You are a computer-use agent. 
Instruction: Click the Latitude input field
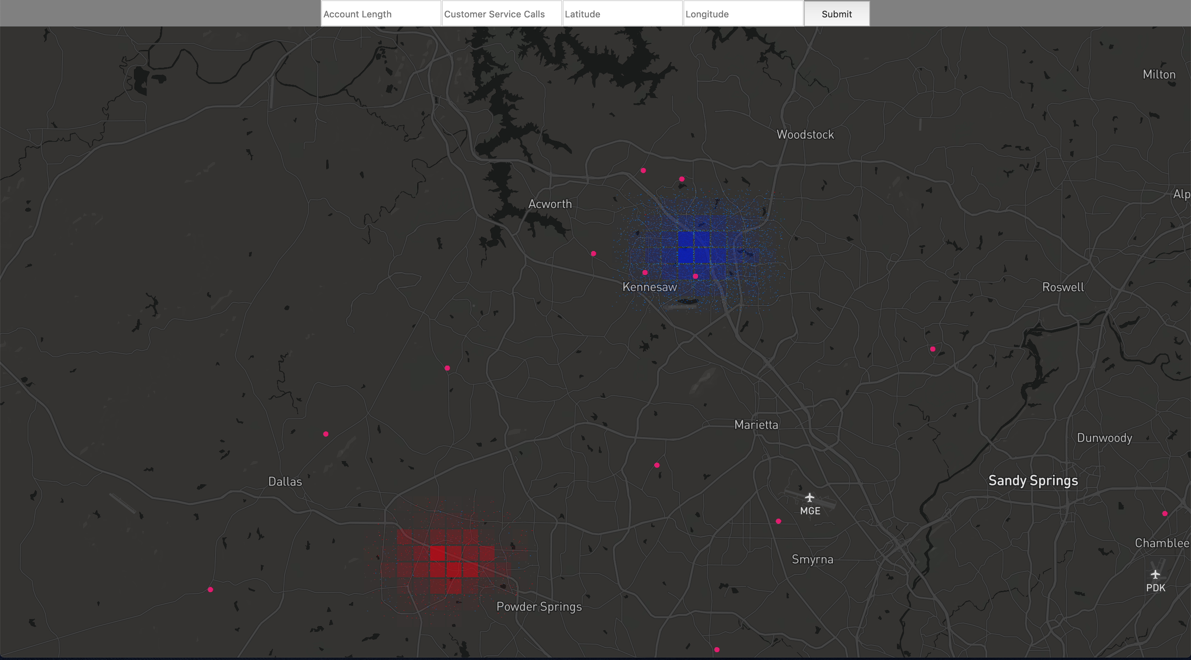click(622, 14)
